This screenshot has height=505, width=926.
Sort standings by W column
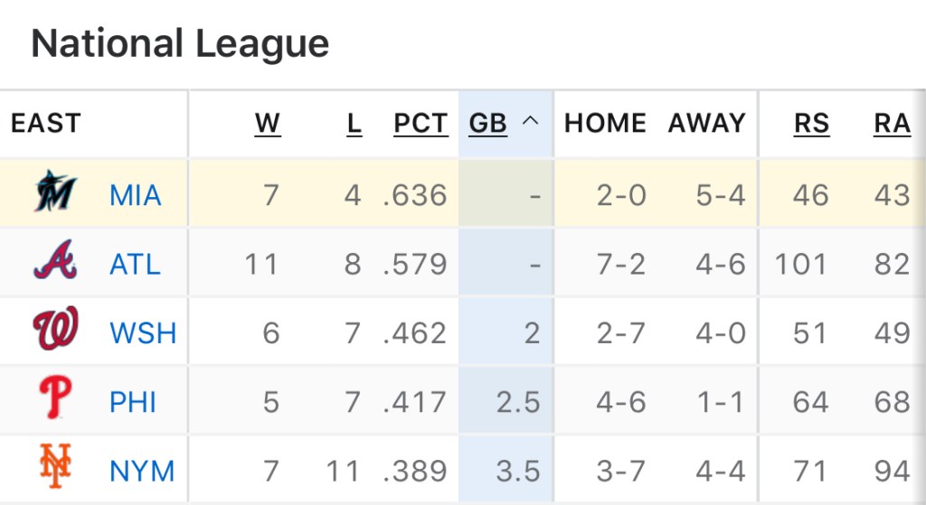[268, 124]
